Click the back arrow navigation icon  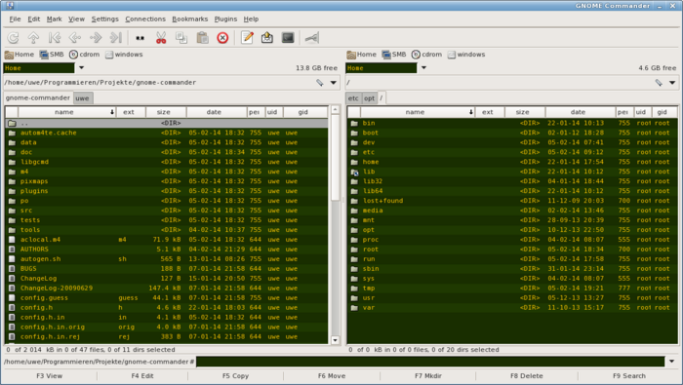[x=75, y=38]
